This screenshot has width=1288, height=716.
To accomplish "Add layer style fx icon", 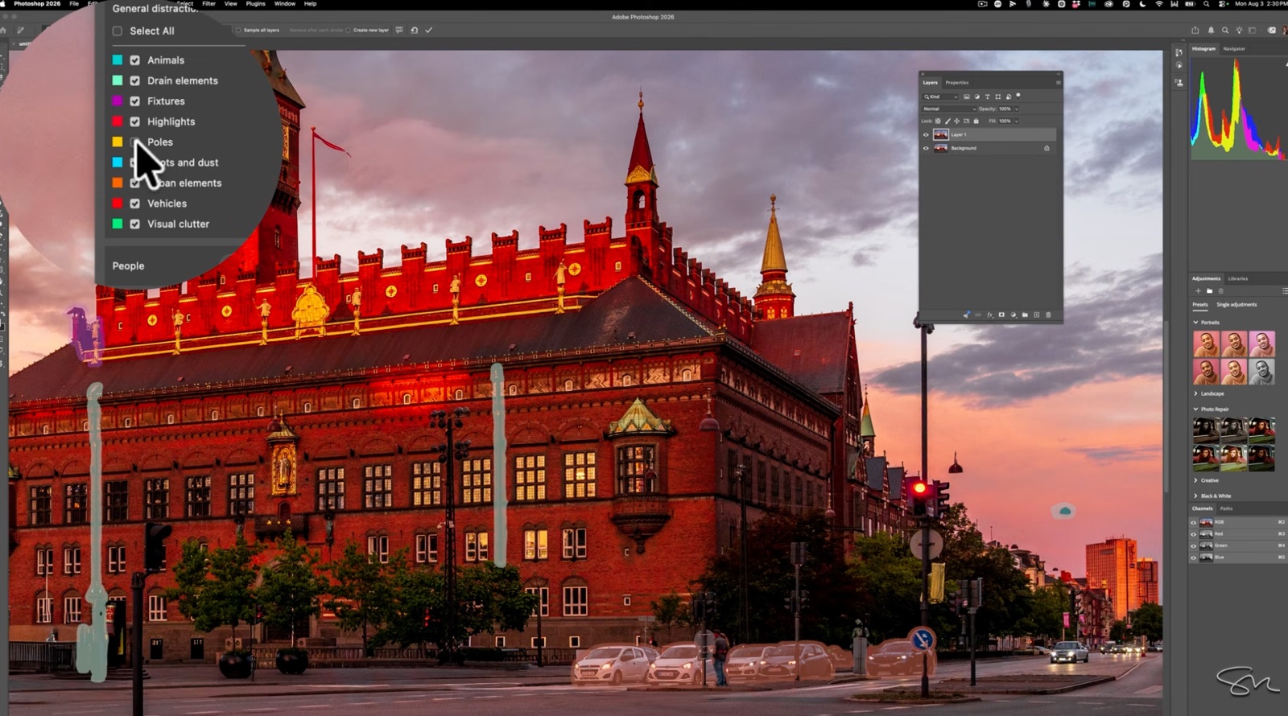I will (x=990, y=315).
